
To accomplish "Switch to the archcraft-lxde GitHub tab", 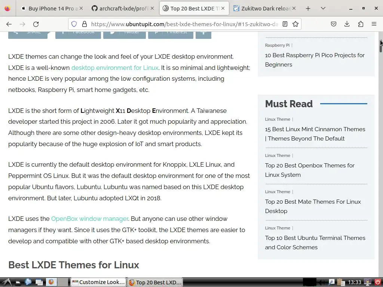I will 123,9.
